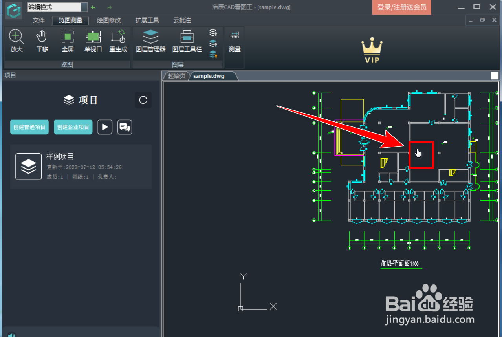Image resolution: width=502 pixels, height=337 pixels.
Task: Open the 测量 measure tool
Action: coord(235,41)
